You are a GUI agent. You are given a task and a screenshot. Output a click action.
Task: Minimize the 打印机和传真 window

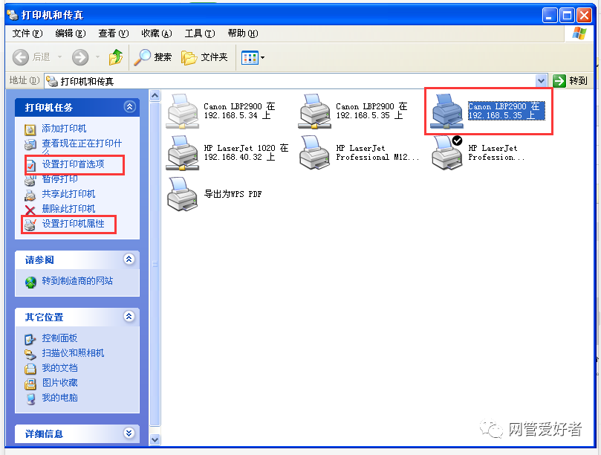click(550, 16)
